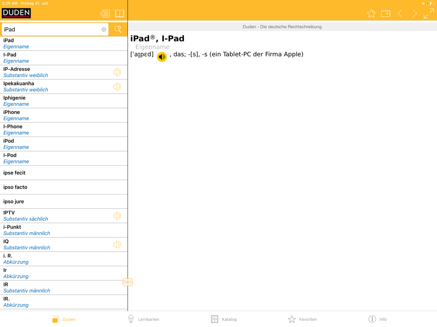Open the search history list icon
This screenshot has width=437, height=327.
[x=105, y=14]
